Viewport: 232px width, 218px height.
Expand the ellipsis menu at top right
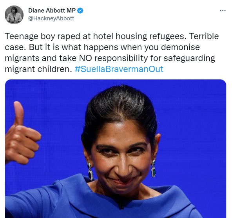[x=223, y=11]
